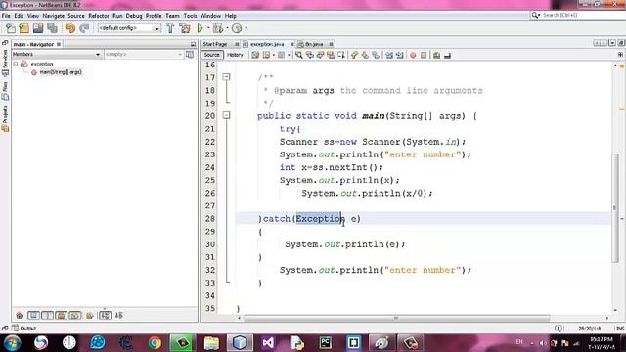
Task: Click the New Project toolbar icon
Action: click(23, 28)
